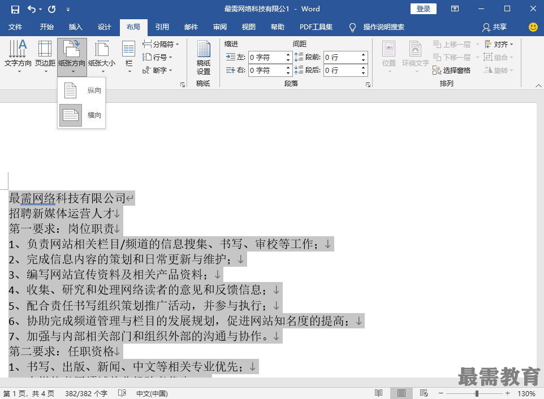Redo the last action
544x399 pixels.
point(51,10)
